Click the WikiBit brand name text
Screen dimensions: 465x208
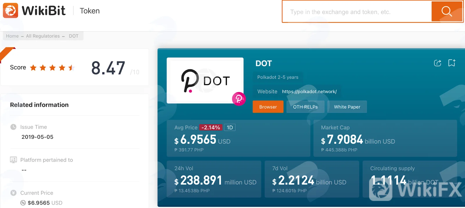44,11
